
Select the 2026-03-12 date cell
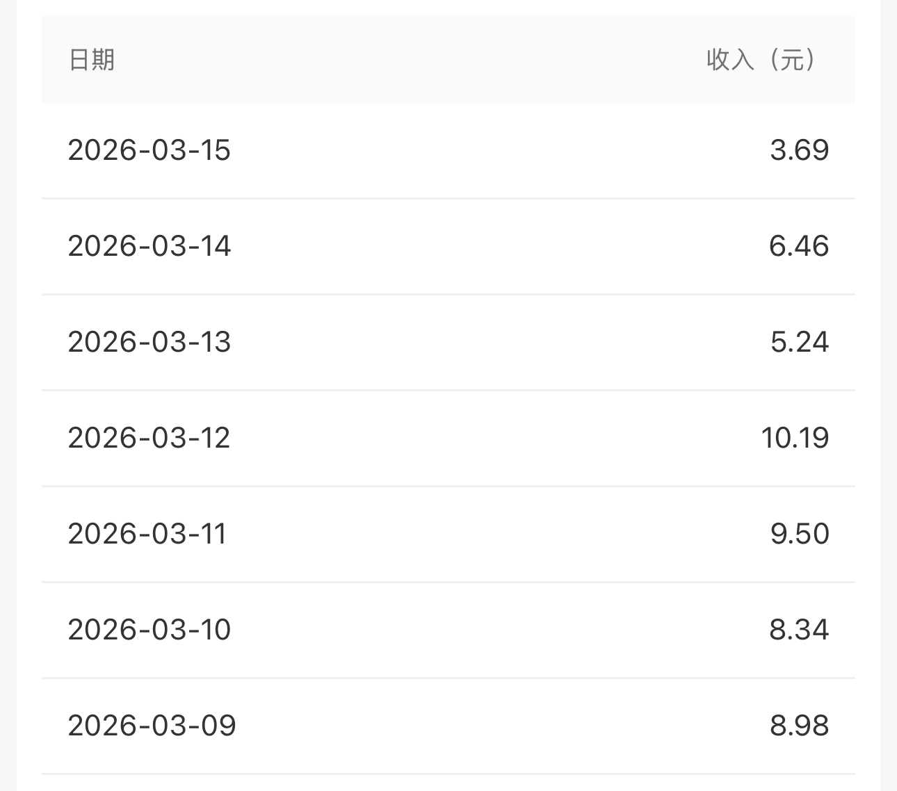pyautogui.click(x=149, y=438)
